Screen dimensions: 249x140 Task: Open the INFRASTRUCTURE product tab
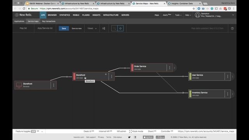tap(111, 15)
